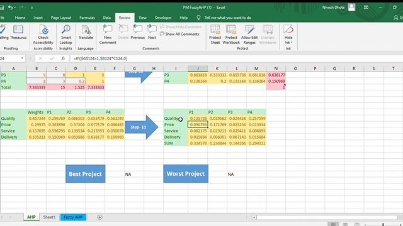Image resolution: width=403 pixels, height=226 pixels.
Task: Click into the formula bar
Action: [237, 58]
